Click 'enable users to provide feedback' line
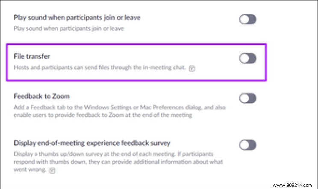The width and height of the screenshot is (318, 189). pos(103,115)
